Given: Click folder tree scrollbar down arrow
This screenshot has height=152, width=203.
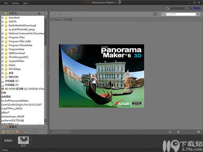Looking at the screenshot, I should 46,123.
